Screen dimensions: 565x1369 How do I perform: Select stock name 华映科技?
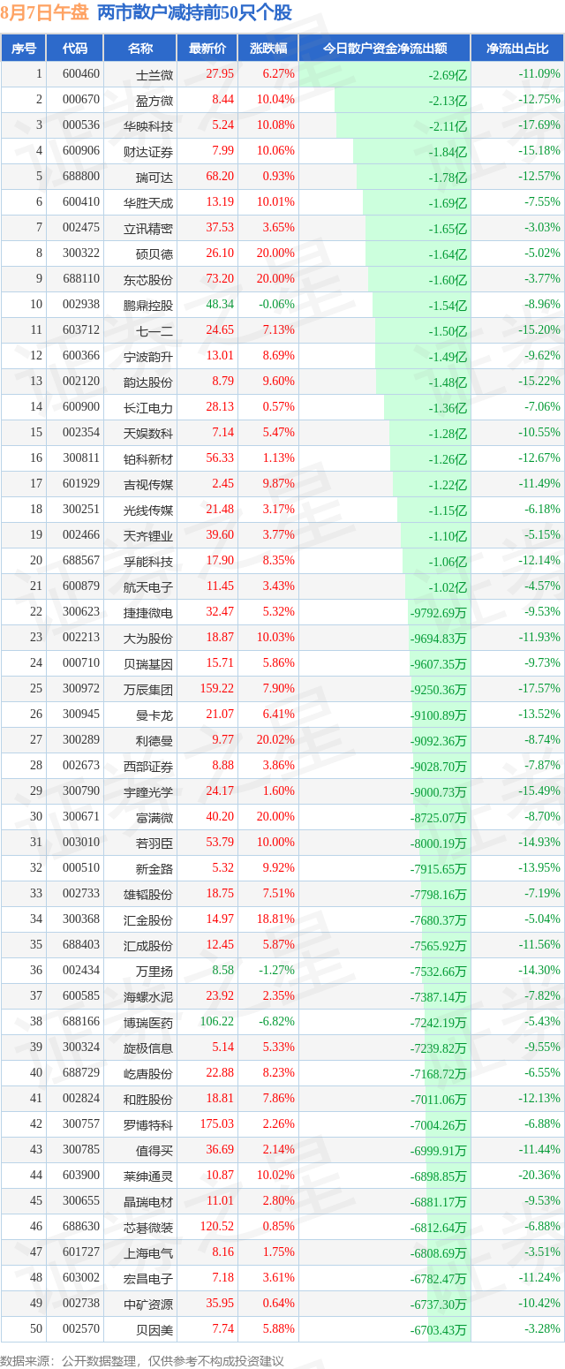click(x=148, y=126)
